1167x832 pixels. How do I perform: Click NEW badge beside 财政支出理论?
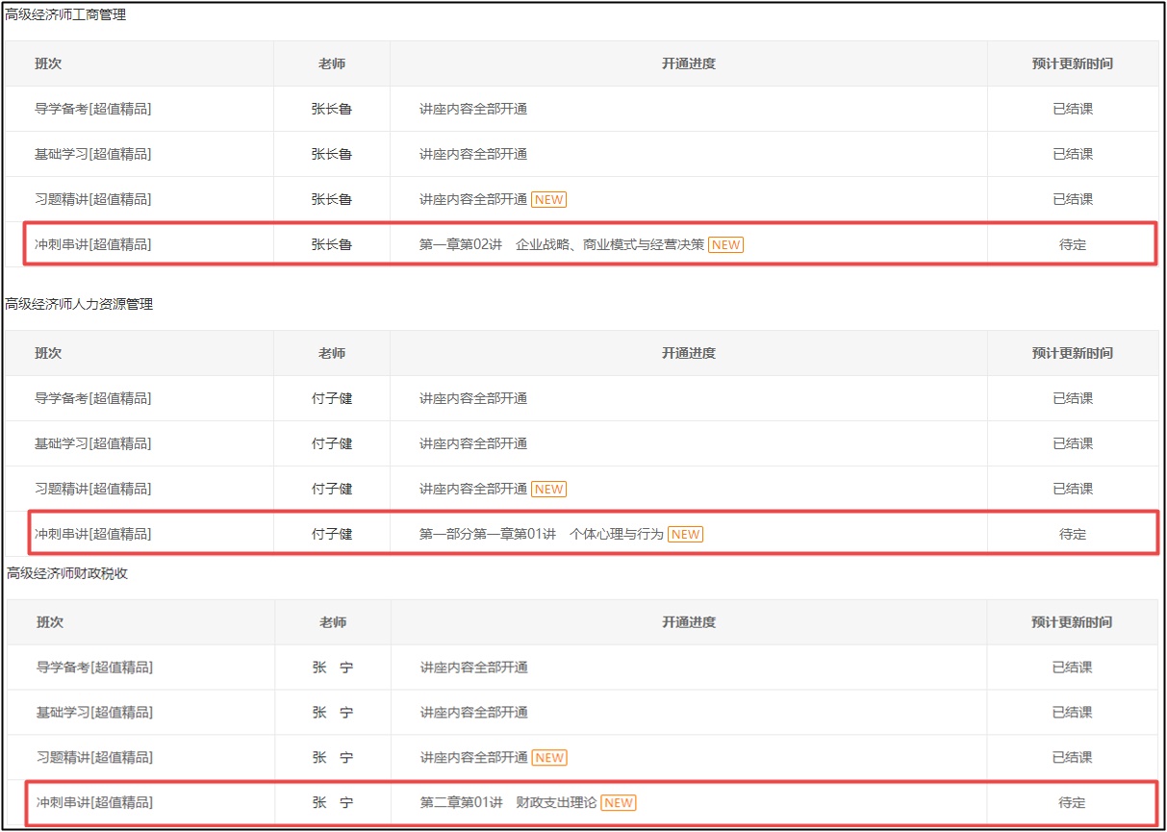tap(619, 803)
